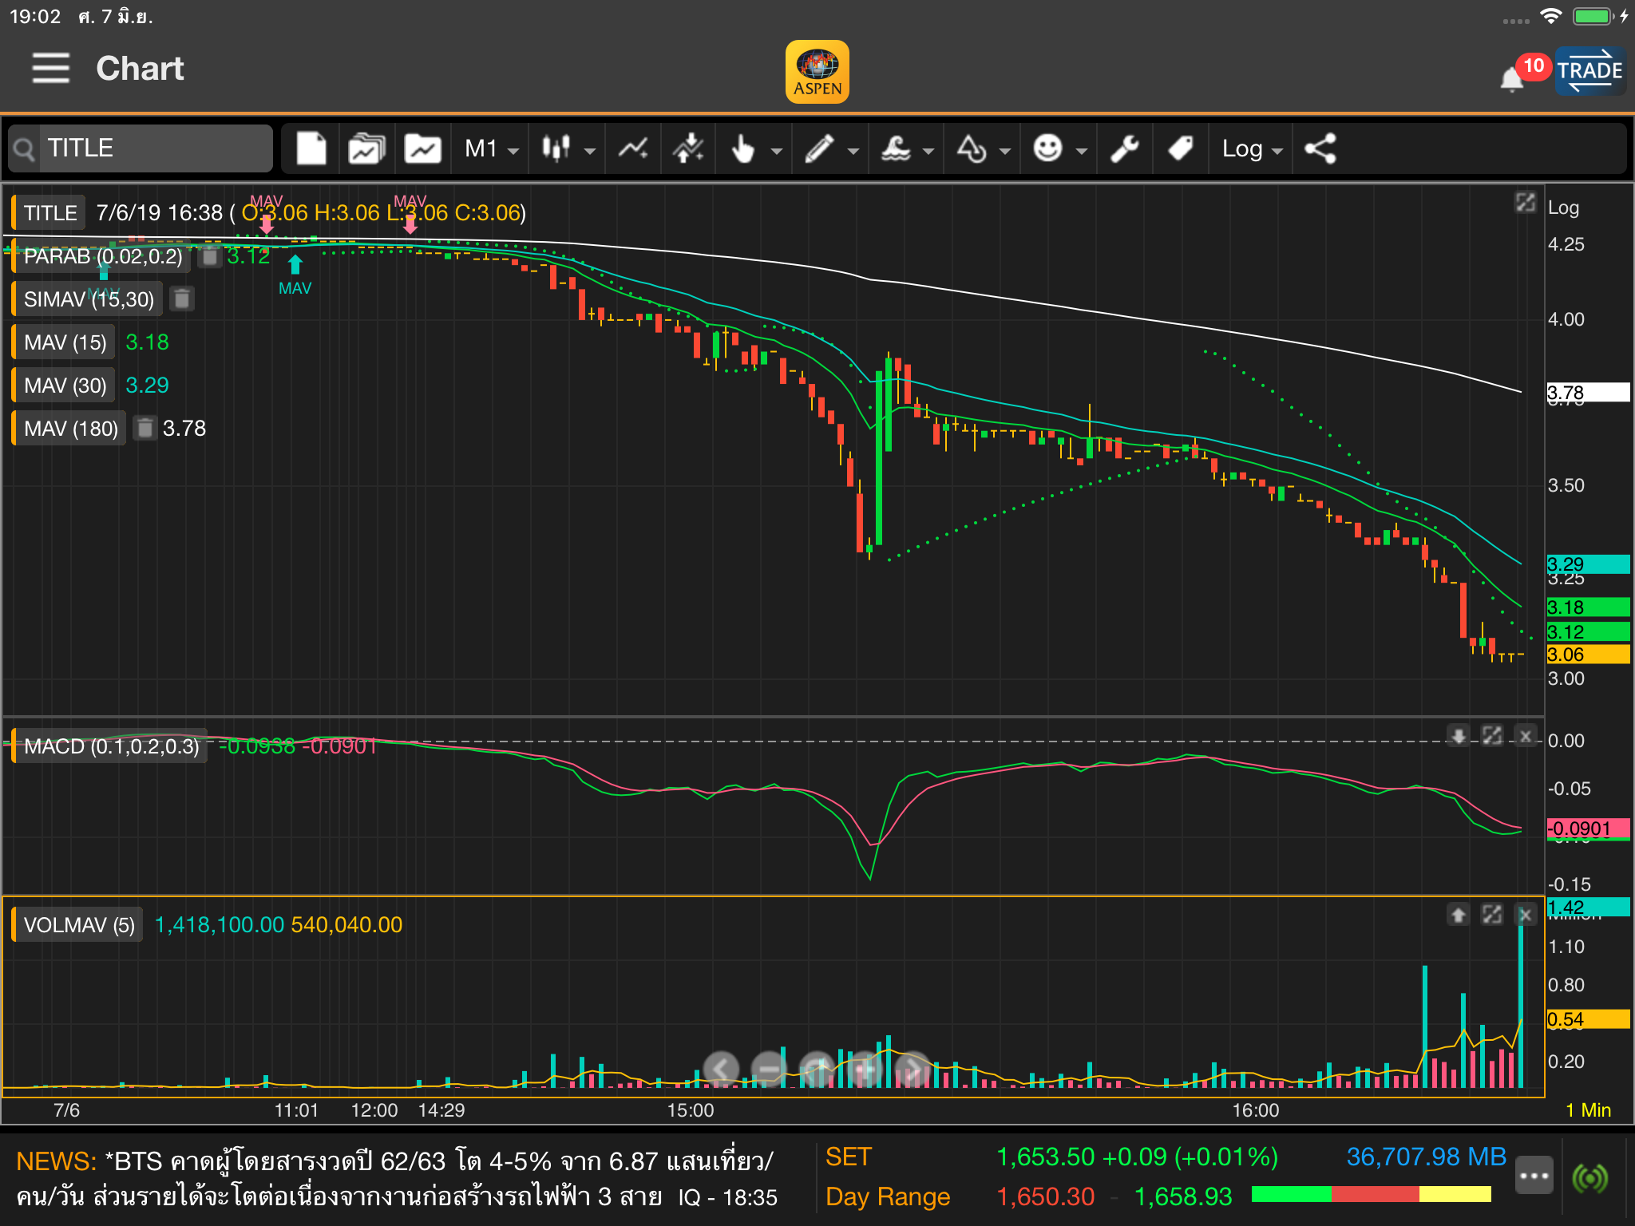Open the shapes tools dropdown
The width and height of the screenshot is (1635, 1226).
tap(984, 148)
